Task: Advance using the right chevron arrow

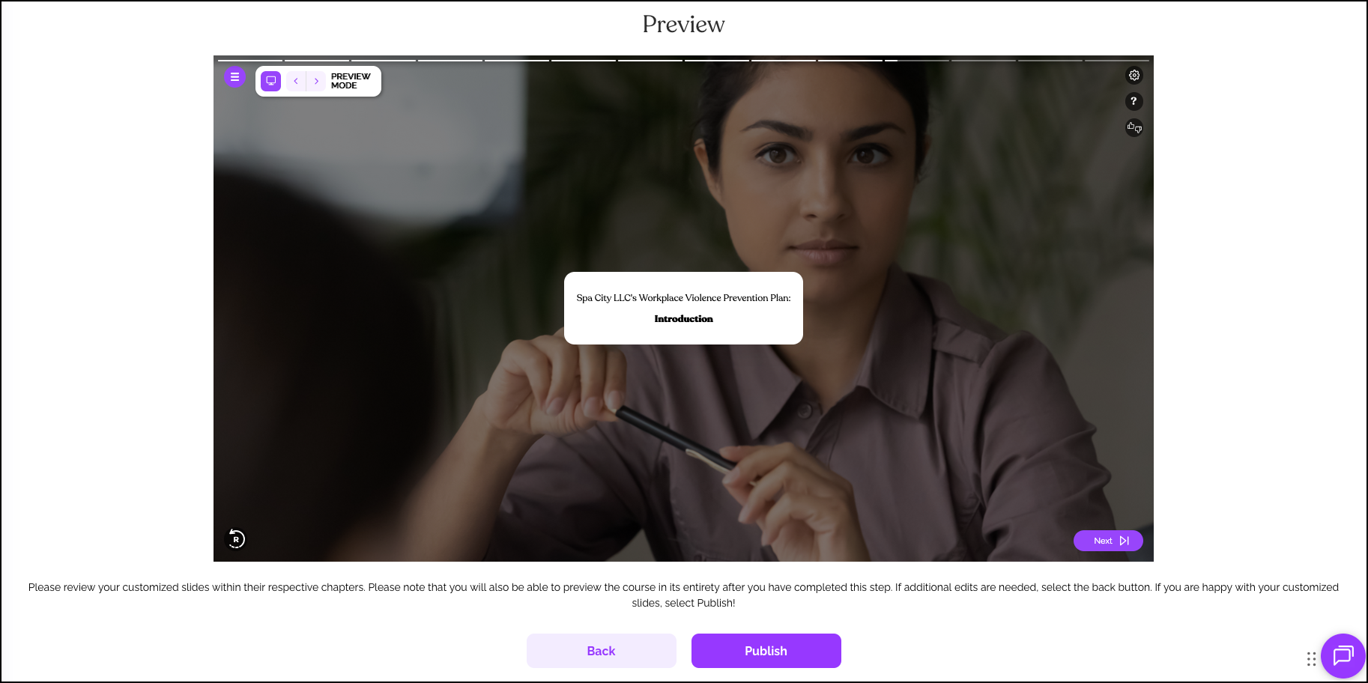Action: (316, 81)
